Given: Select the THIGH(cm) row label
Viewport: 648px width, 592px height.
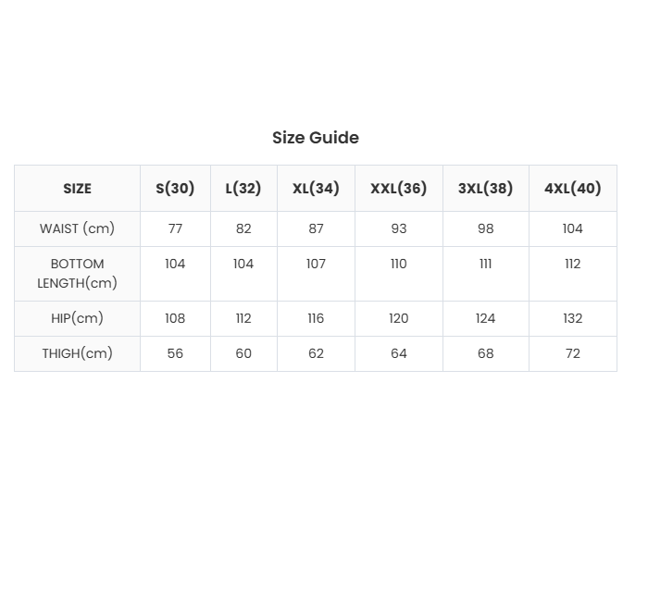Looking at the screenshot, I should tap(78, 353).
